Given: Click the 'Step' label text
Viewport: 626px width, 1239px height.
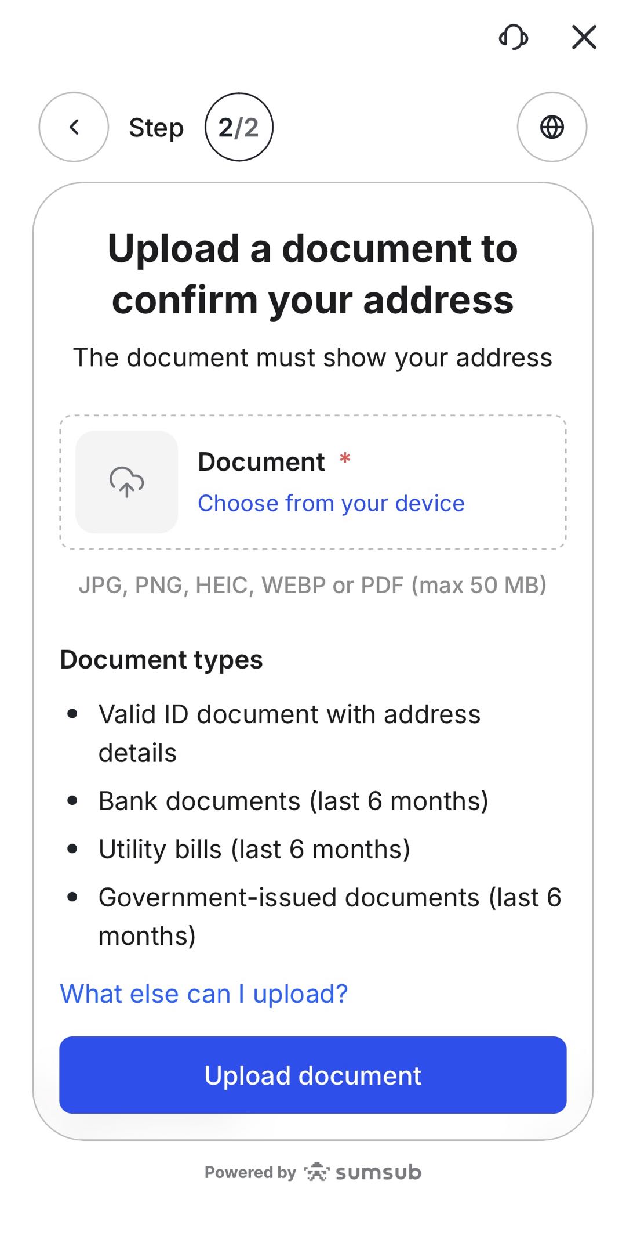Looking at the screenshot, I should (156, 128).
